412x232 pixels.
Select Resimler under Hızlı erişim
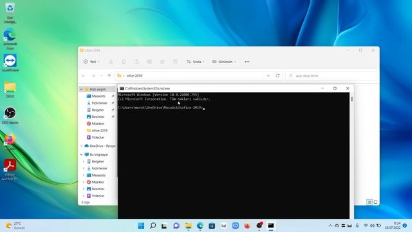[98, 117]
